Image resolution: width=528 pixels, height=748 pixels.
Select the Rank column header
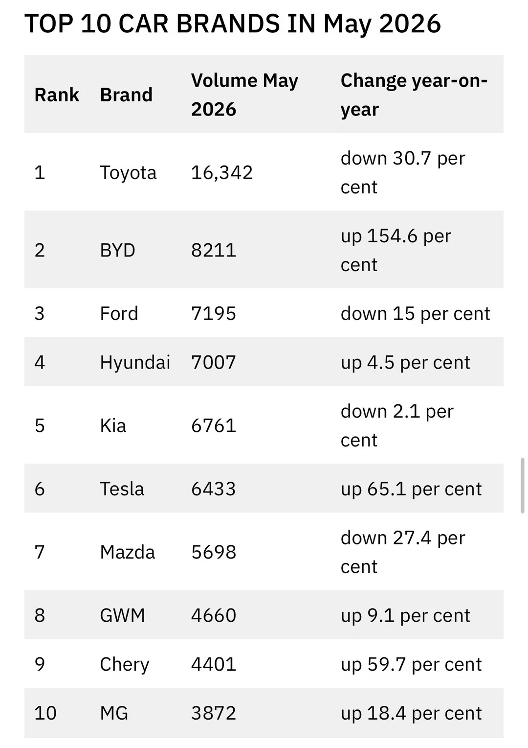click(57, 94)
